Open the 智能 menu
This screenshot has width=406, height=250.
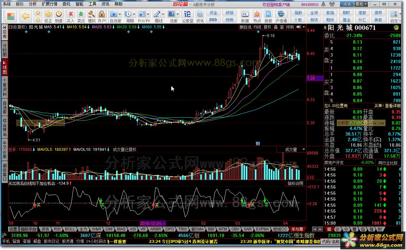79,4
